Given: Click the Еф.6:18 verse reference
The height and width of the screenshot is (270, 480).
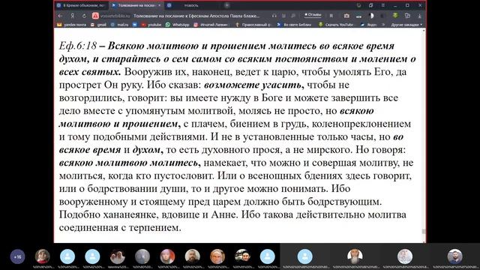Looking at the screenshot, I should click(78, 46).
